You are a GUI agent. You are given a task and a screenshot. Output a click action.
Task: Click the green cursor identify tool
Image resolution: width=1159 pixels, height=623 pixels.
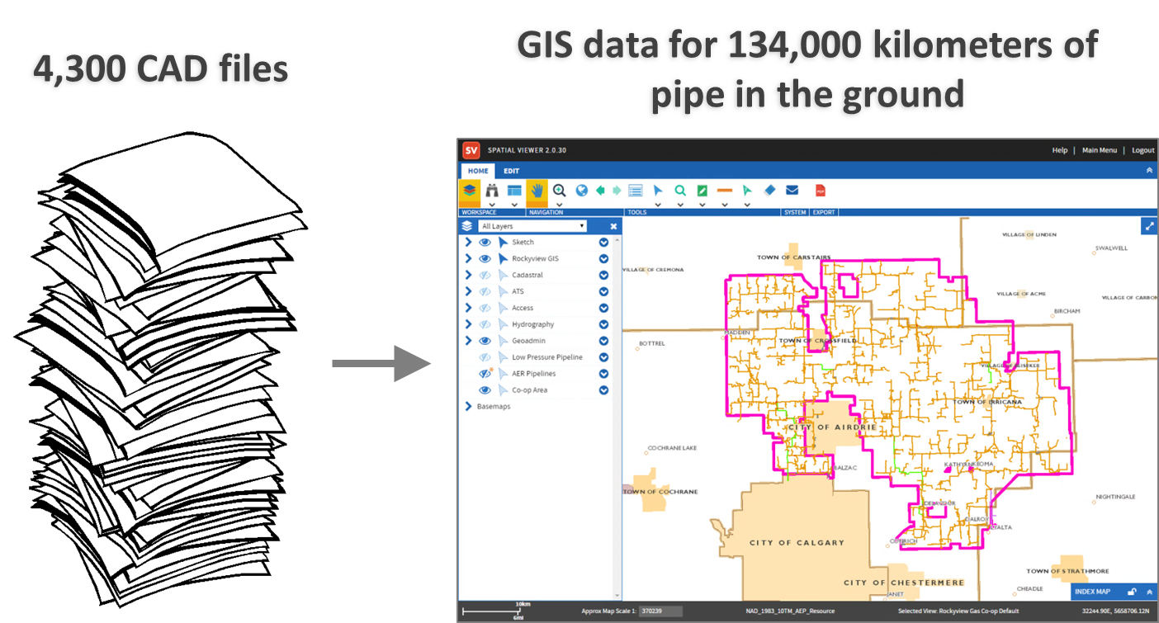pyautogui.click(x=747, y=191)
